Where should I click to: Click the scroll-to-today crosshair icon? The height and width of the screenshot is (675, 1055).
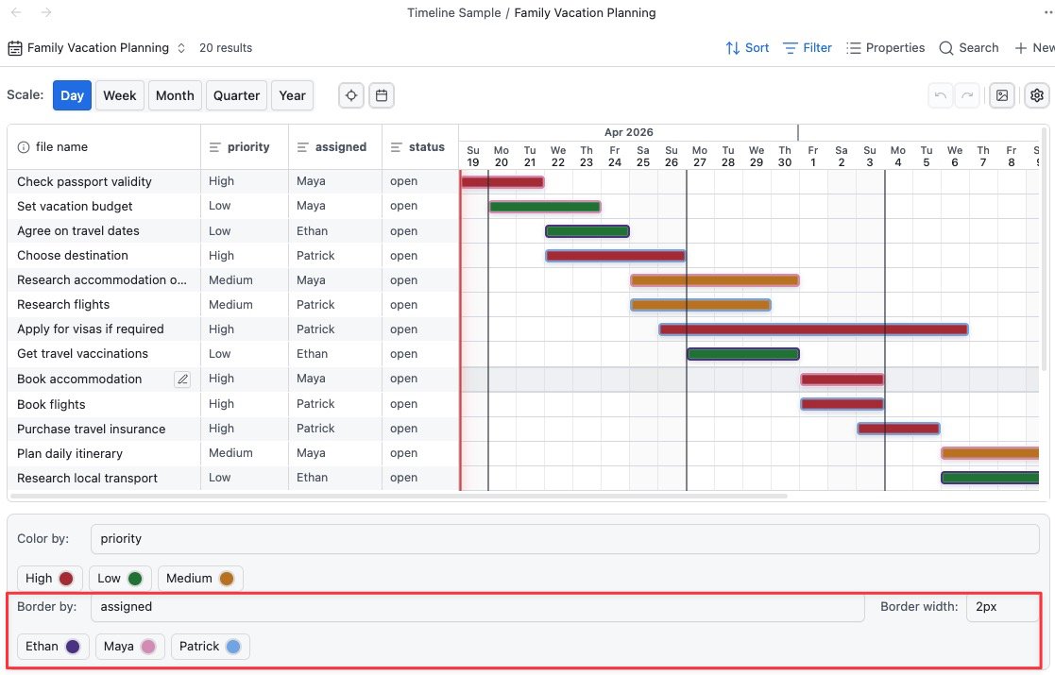click(x=351, y=95)
